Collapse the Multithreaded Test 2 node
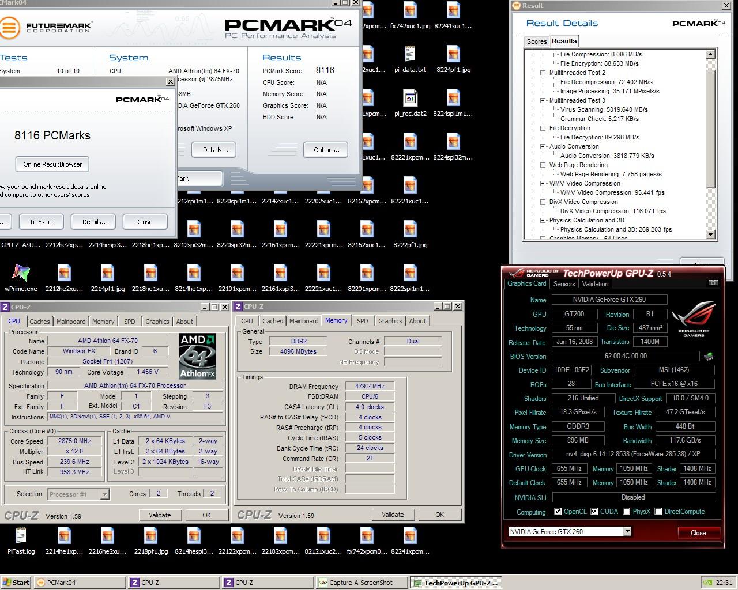The image size is (738, 590). pos(543,73)
